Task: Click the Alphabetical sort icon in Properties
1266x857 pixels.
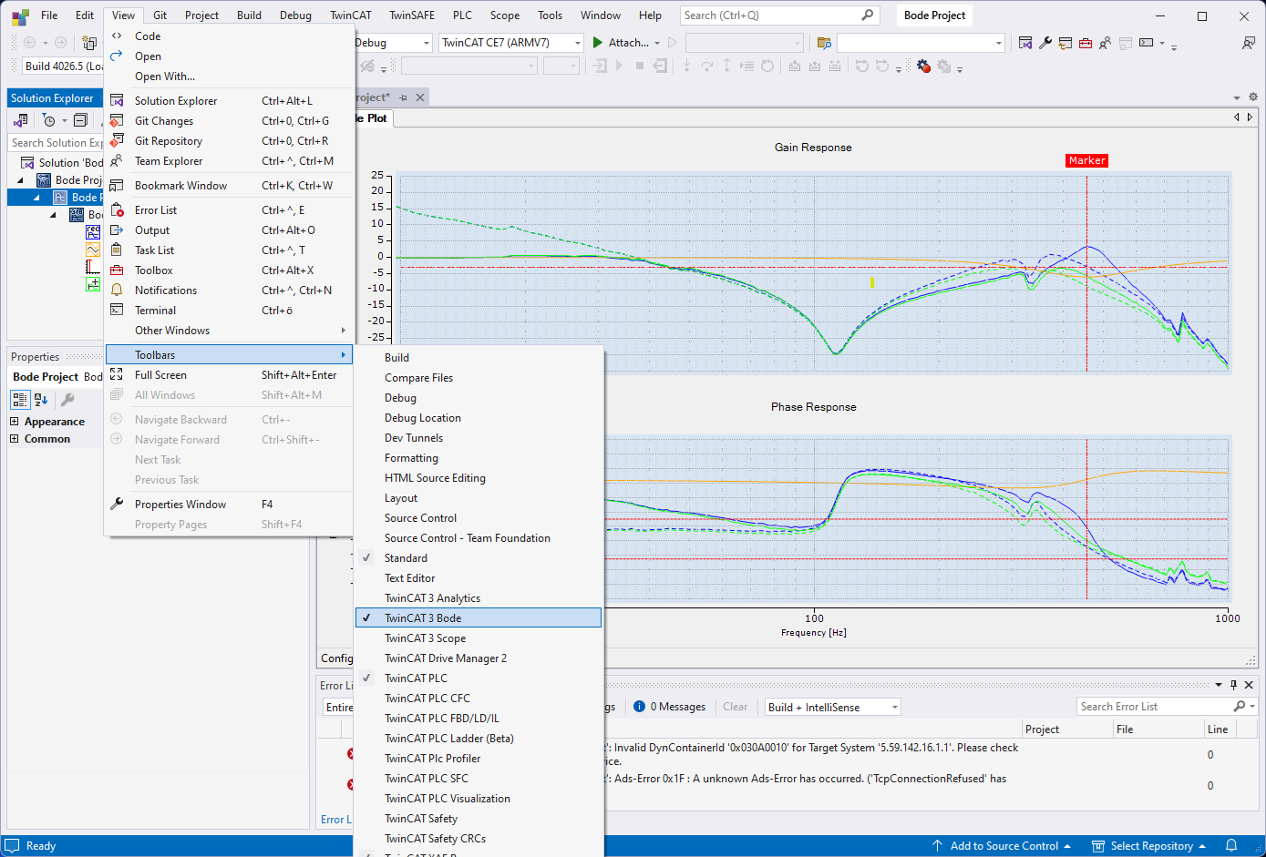Action: [41, 400]
